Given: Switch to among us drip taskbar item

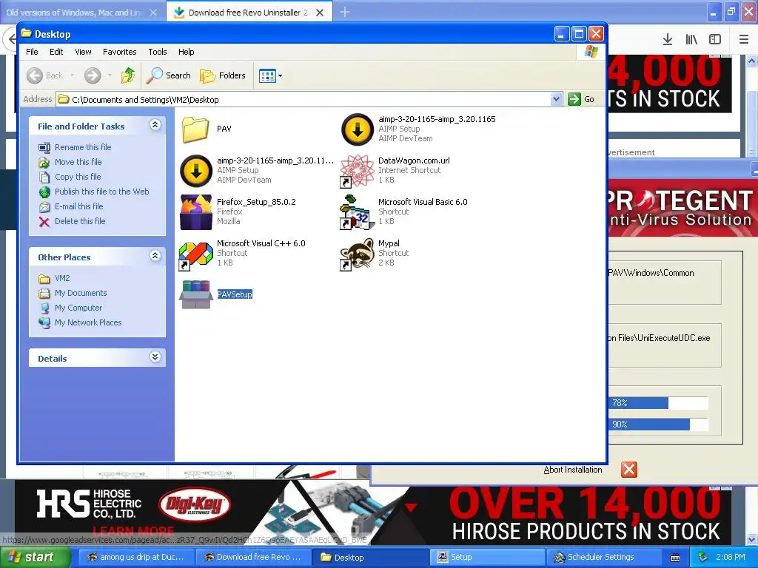Looking at the screenshot, I should 136,558.
